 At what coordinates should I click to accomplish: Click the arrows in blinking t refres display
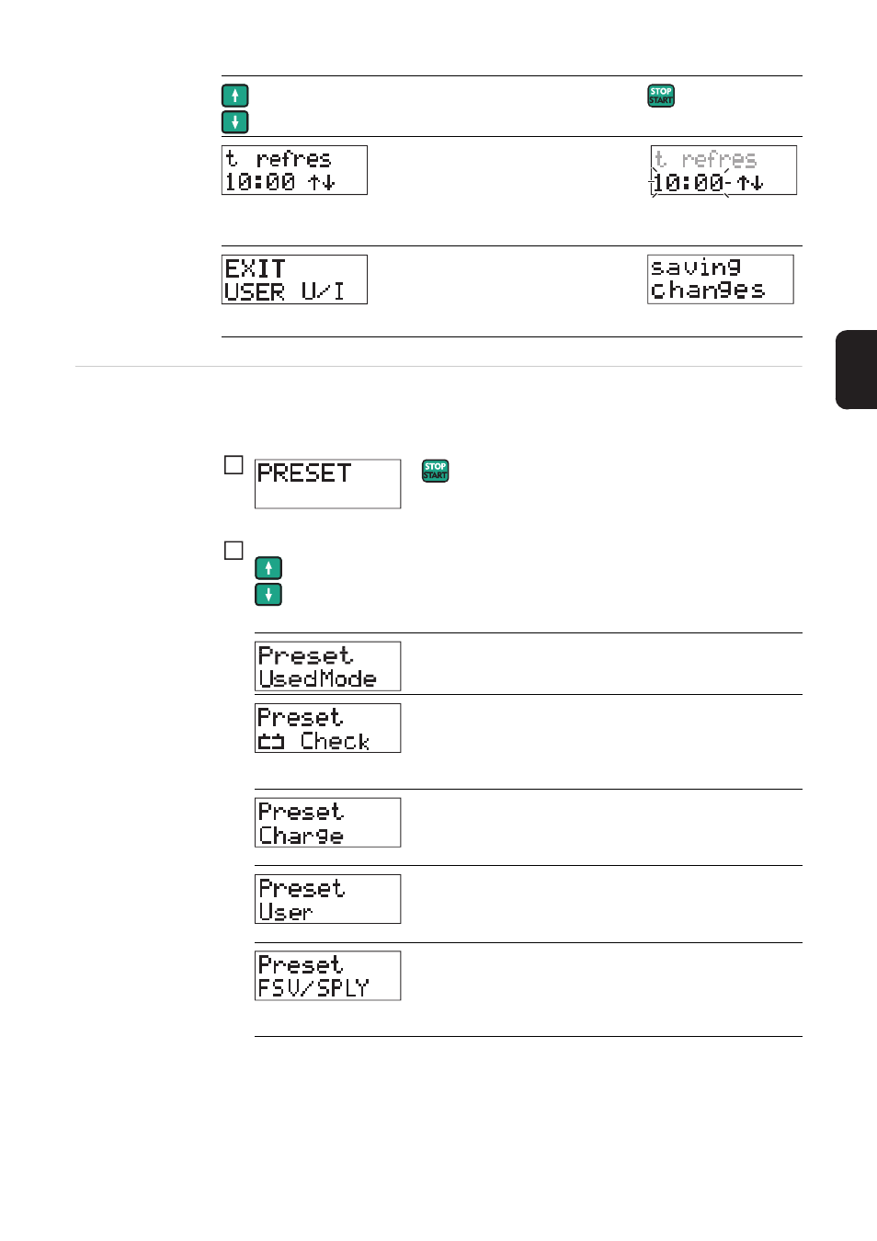click(x=750, y=183)
